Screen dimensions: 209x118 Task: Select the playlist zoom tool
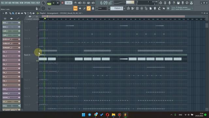click(31, 13)
